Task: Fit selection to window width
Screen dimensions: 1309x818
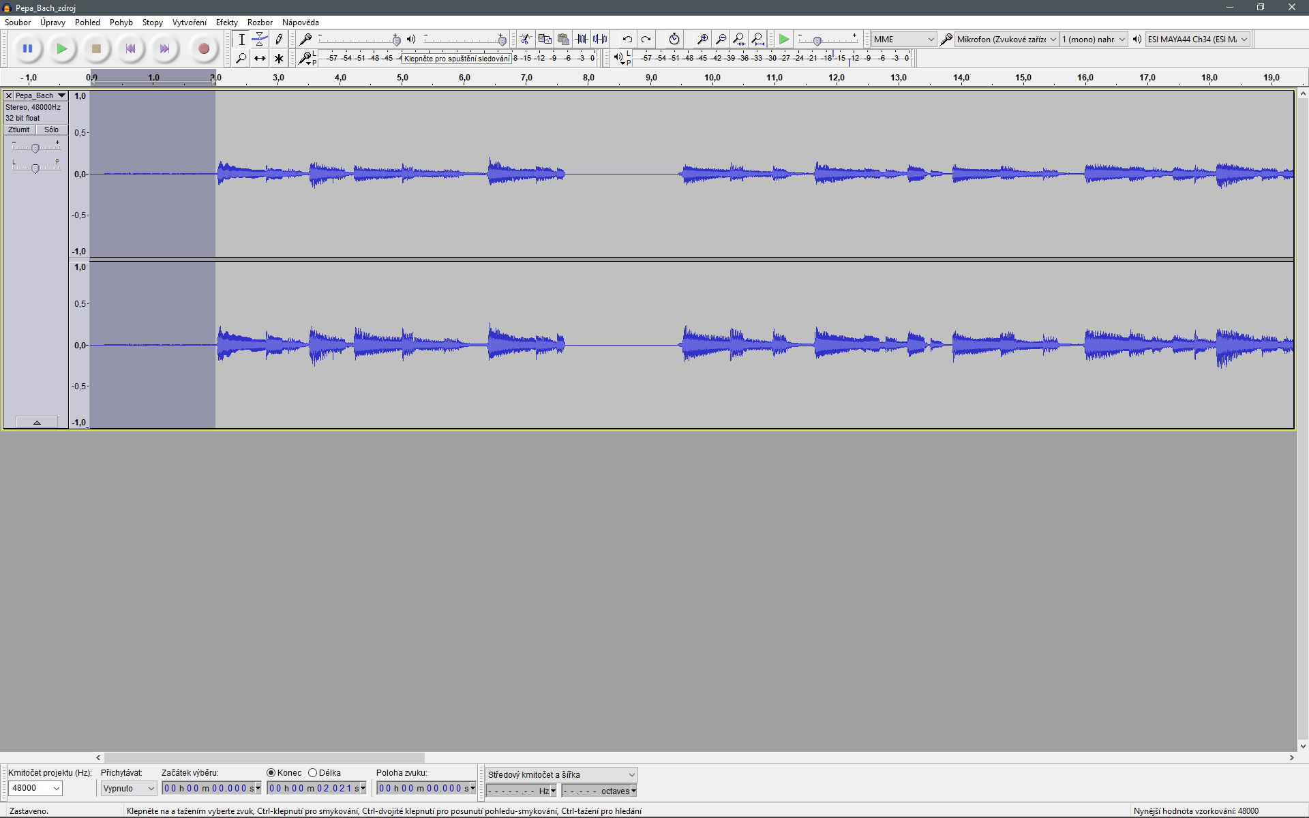Action: [x=739, y=40]
